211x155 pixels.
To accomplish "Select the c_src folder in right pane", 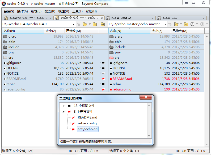I will click(156, 37).
